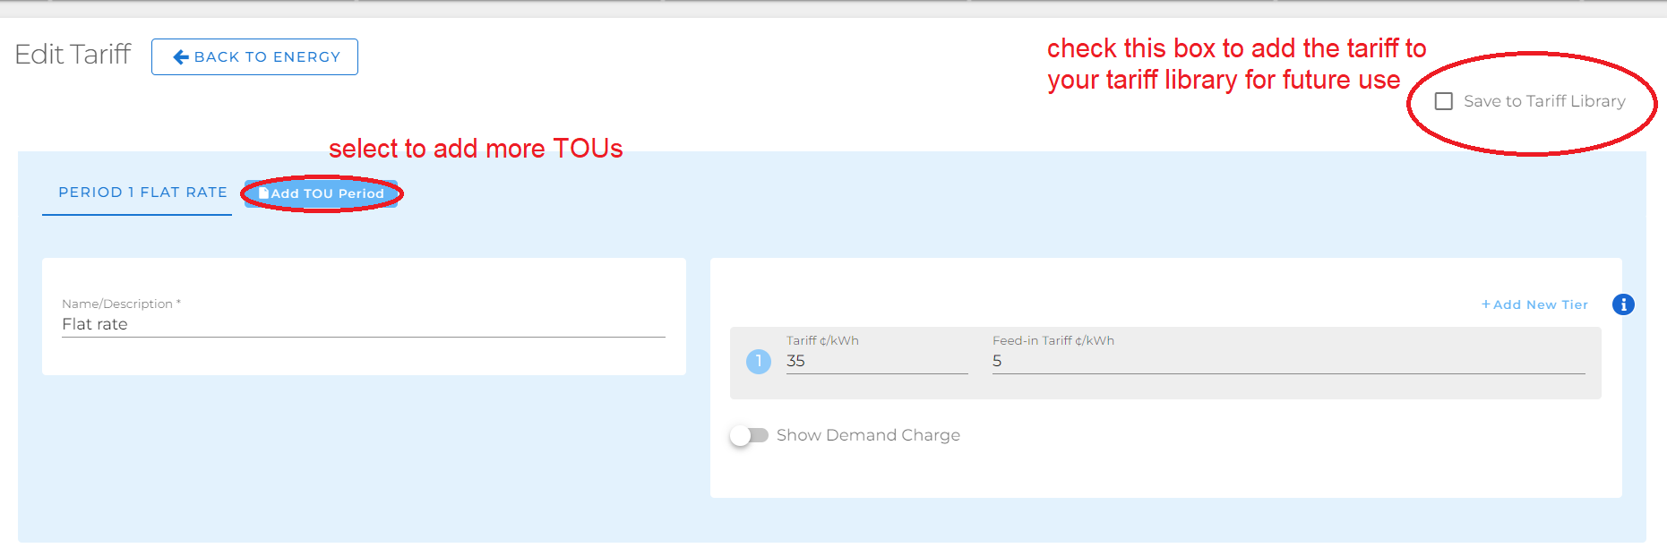Image resolution: width=1667 pixels, height=548 pixels.
Task: Enable the Show Demand Charge toggle
Action: [x=749, y=435]
